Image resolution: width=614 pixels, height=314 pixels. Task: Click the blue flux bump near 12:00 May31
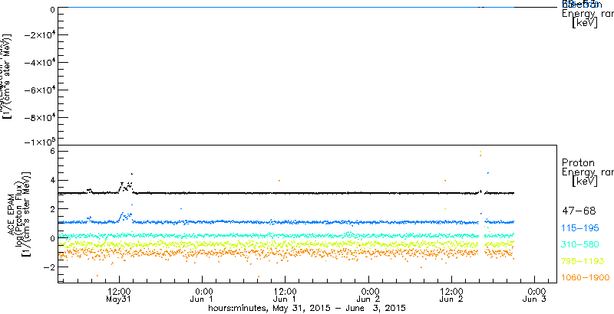pyautogui.click(x=126, y=218)
